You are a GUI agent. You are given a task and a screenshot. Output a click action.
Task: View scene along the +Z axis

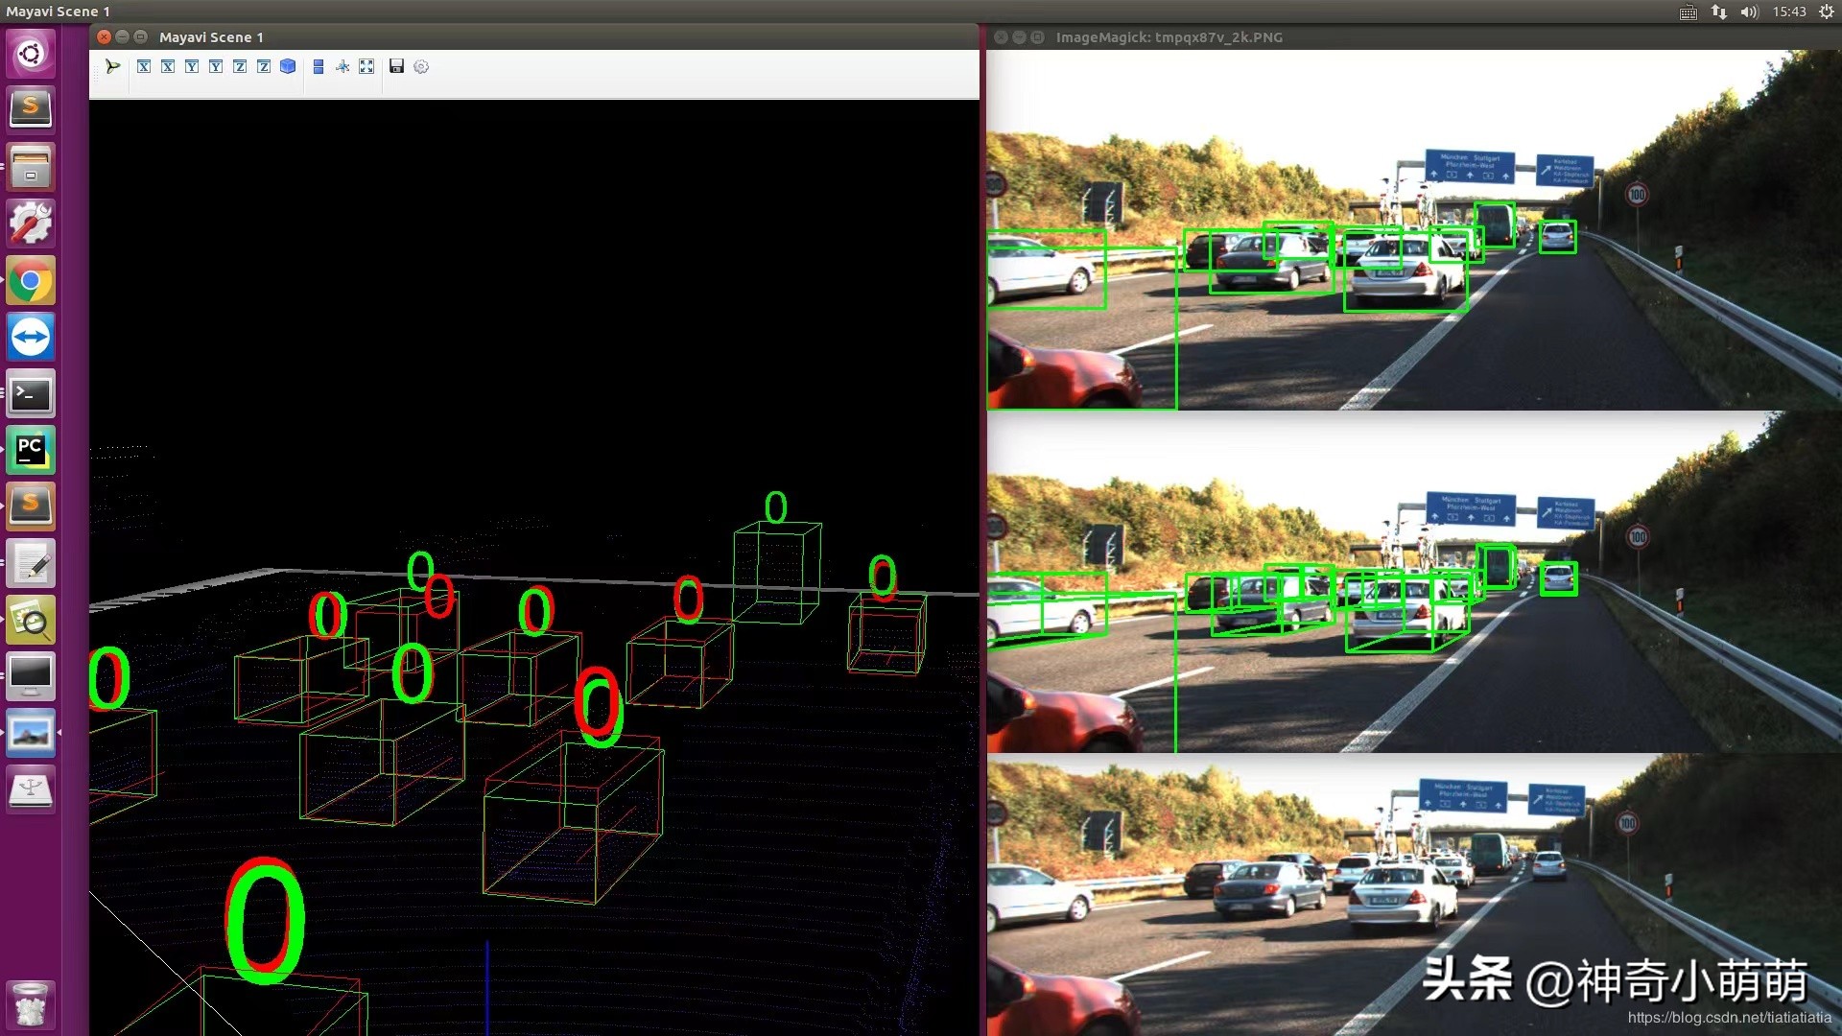pos(240,67)
